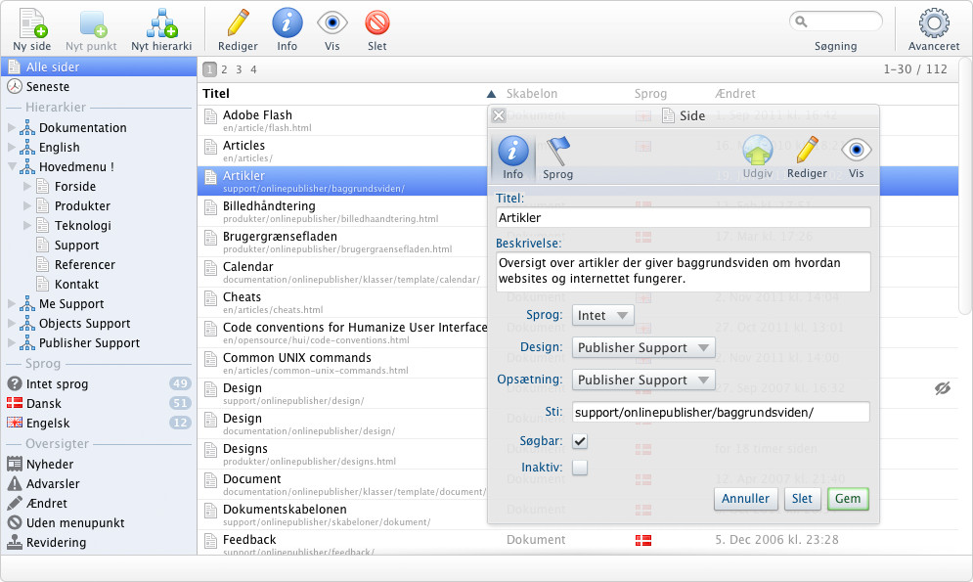
Task: Click the Vis eye icon in the Side panel
Action: coord(857,152)
